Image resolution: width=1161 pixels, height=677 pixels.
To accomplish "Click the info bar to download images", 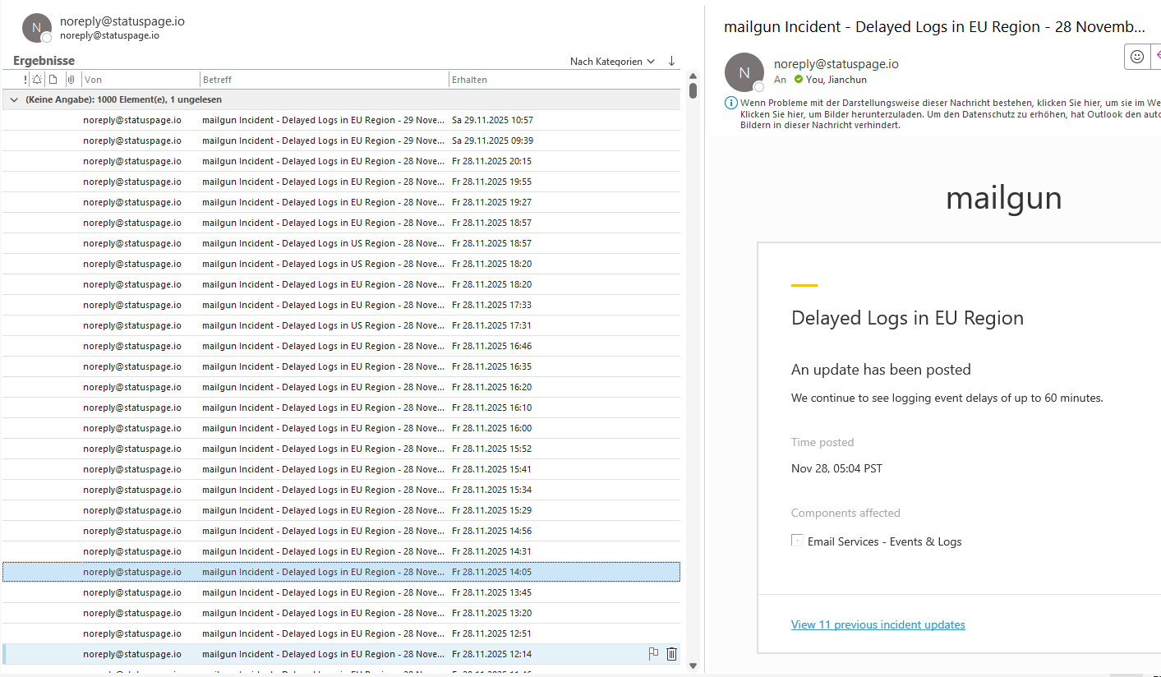I will click(945, 113).
